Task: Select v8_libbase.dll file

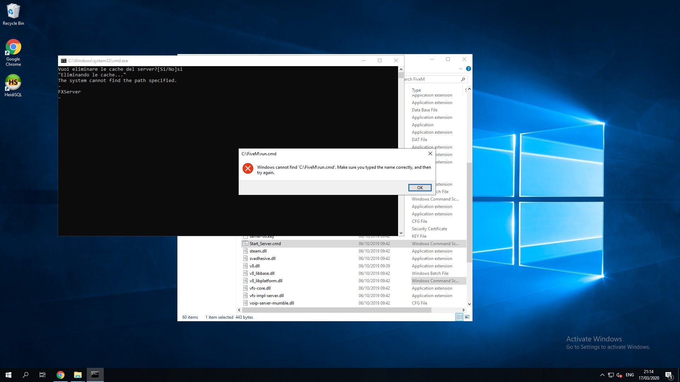Action: 262,273
